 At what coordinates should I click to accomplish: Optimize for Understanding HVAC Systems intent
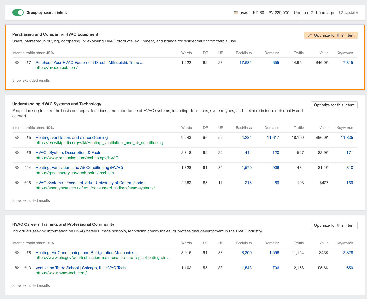(334, 105)
